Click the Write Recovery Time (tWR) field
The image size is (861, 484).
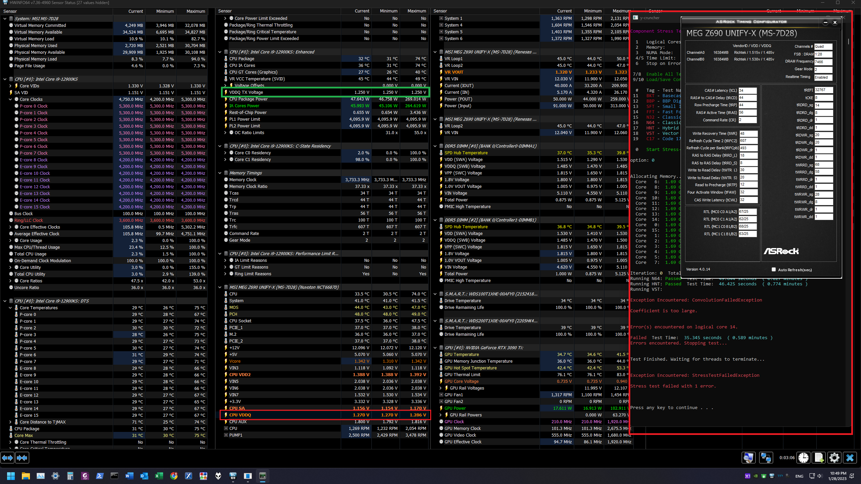click(x=748, y=133)
